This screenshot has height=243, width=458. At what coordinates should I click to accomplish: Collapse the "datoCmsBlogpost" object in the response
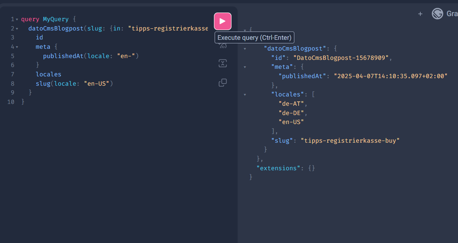tap(245, 48)
